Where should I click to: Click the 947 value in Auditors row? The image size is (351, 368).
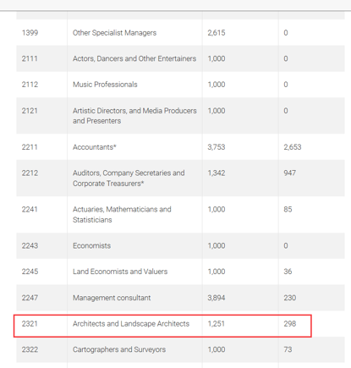coord(289,173)
